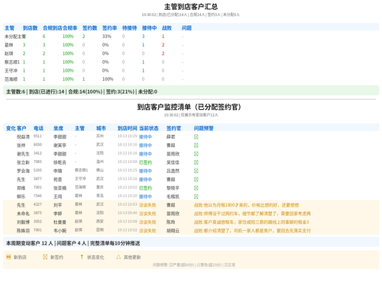Click the 主管 header in the monitoring list
The height and width of the screenshot is (282, 382).
pos(79,128)
